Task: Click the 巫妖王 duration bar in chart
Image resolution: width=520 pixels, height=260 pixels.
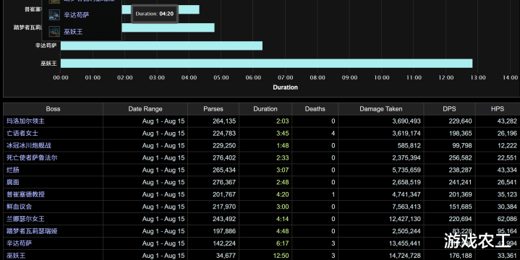Action: (x=267, y=64)
